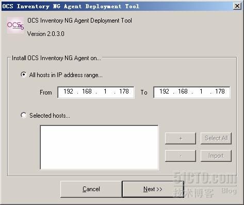Click the From label

(46, 92)
